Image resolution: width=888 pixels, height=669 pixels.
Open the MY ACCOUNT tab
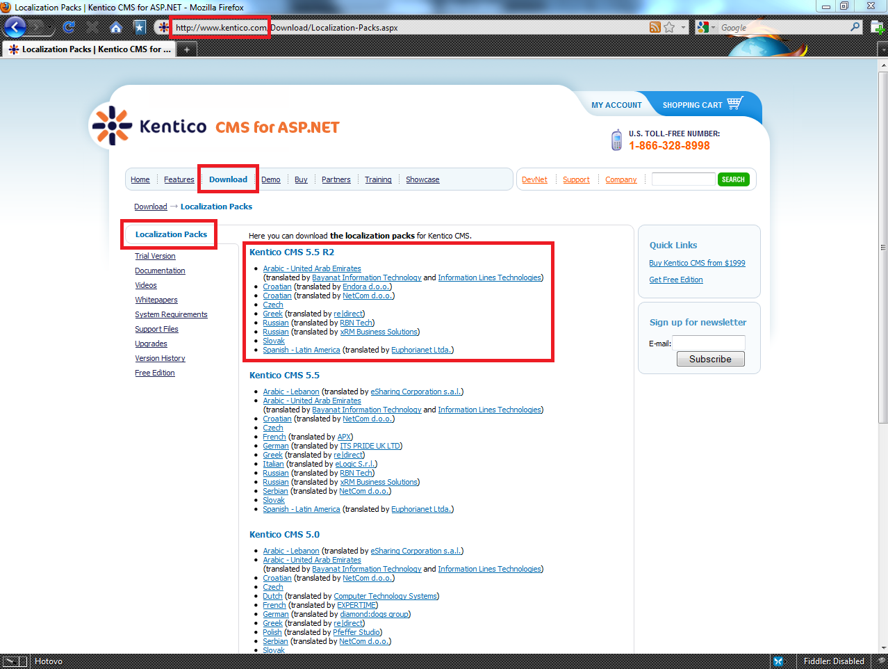(x=616, y=105)
